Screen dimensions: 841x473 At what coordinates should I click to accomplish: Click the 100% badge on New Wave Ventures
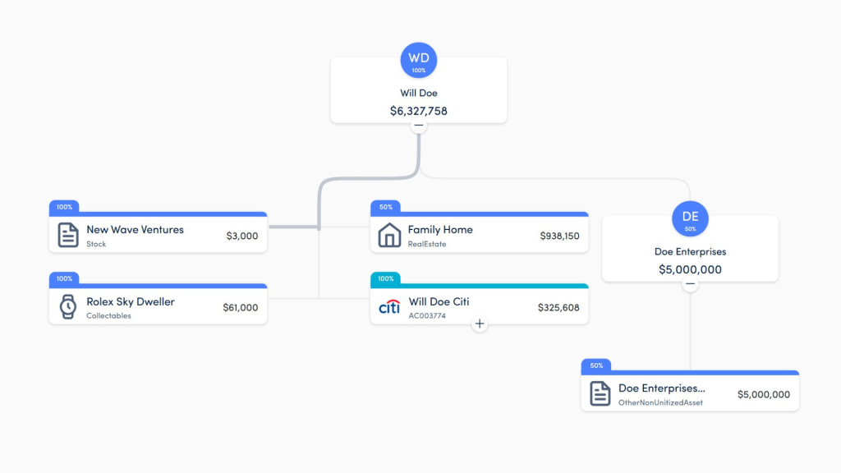pos(64,207)
